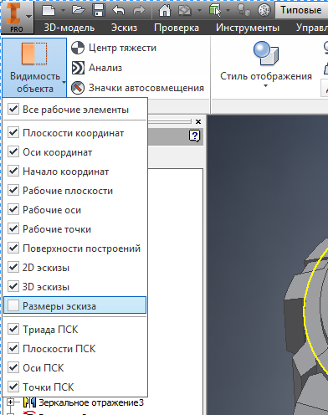Toggle Рабочие плоскости checkbox

click(x=13, y=190)
